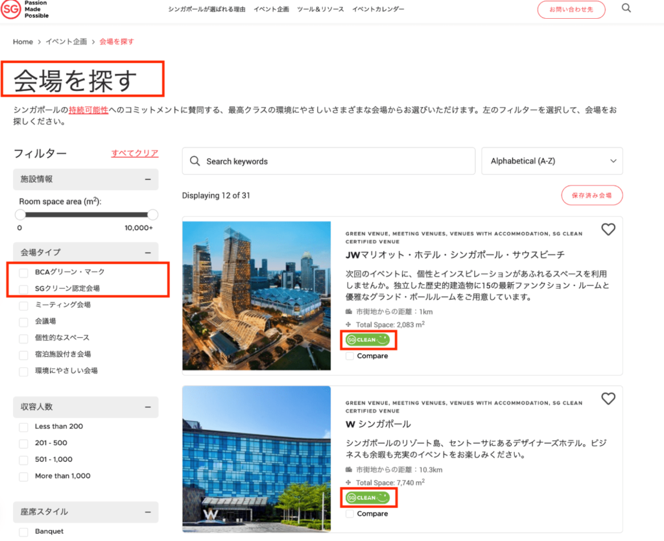Image resolution: width=664 pixels, height=541 pixels.
Task: Click Total Space: 7,740 m² text
Action: pos(390,483)
